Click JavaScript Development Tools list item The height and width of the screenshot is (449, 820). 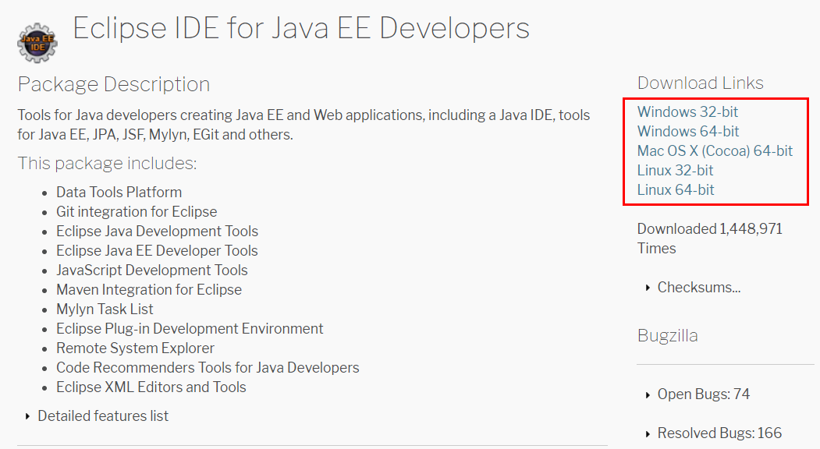pos(151,270)
